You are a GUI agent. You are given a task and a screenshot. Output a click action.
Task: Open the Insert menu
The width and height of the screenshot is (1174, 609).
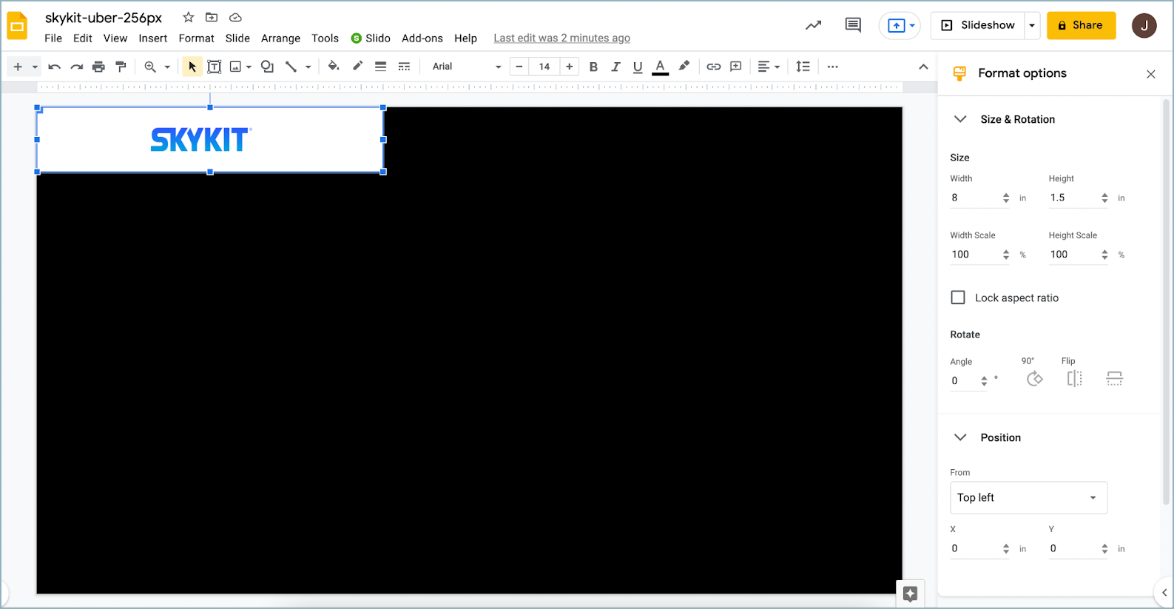click(153, 38)
